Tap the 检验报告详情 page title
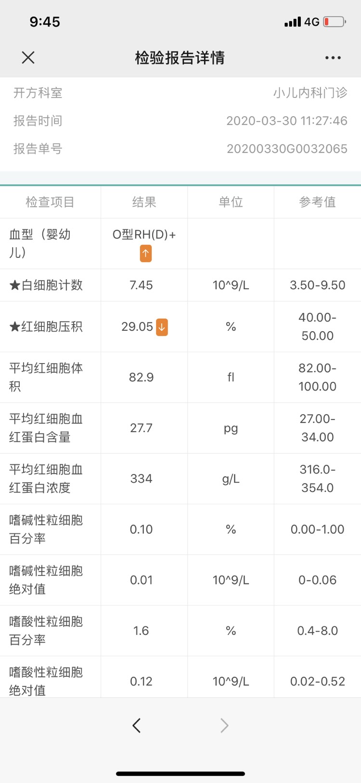Viewport: 361px width, 783px height. point(180,58)
